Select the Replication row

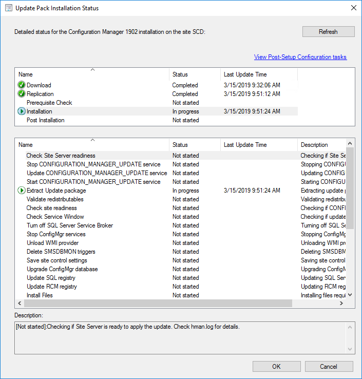[x=157, y=94]
